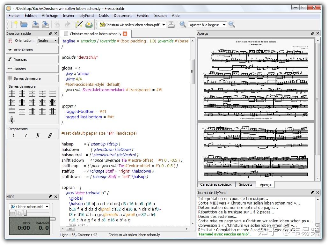Click the print music icon
The image size is (328, 245).
coord(171,25)
